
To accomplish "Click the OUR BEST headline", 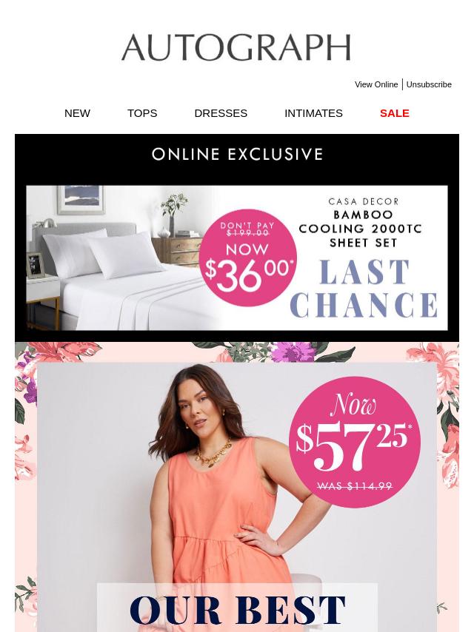I will click(x=237, y=610).
